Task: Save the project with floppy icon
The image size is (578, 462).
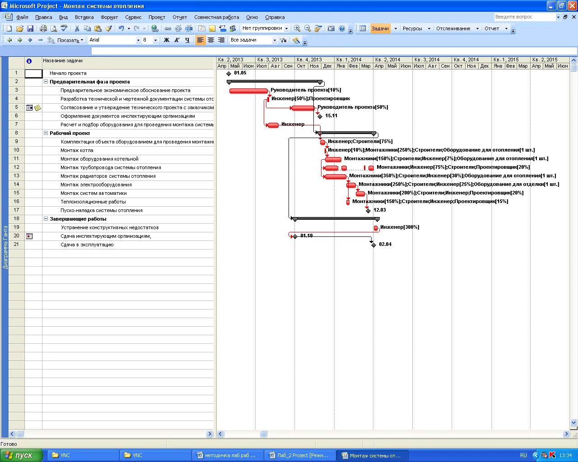Action: [30, 28]
